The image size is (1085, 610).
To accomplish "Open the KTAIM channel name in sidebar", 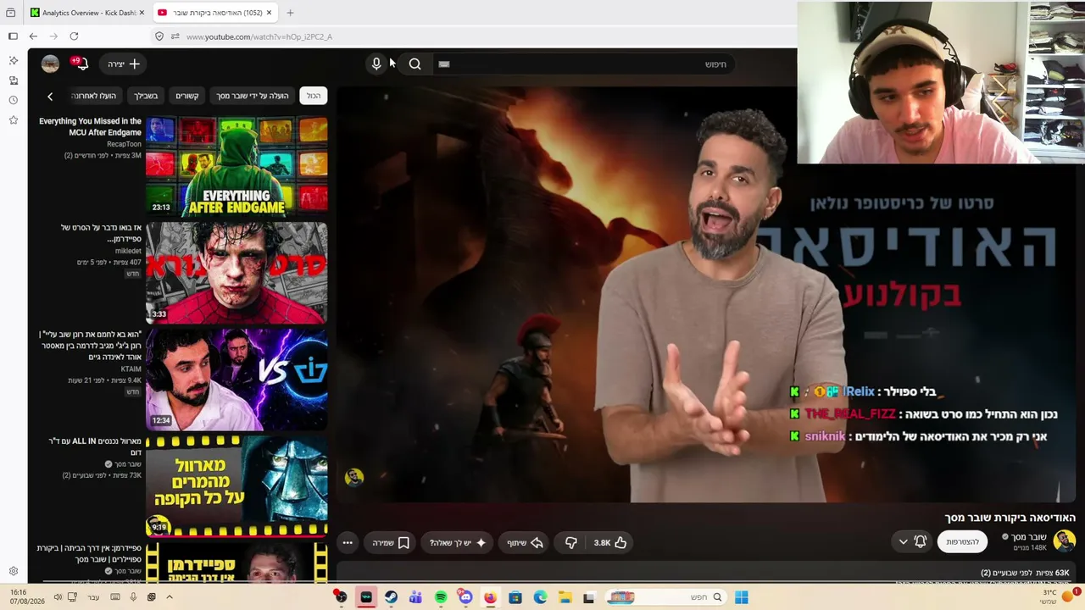I will pos(131,369).
